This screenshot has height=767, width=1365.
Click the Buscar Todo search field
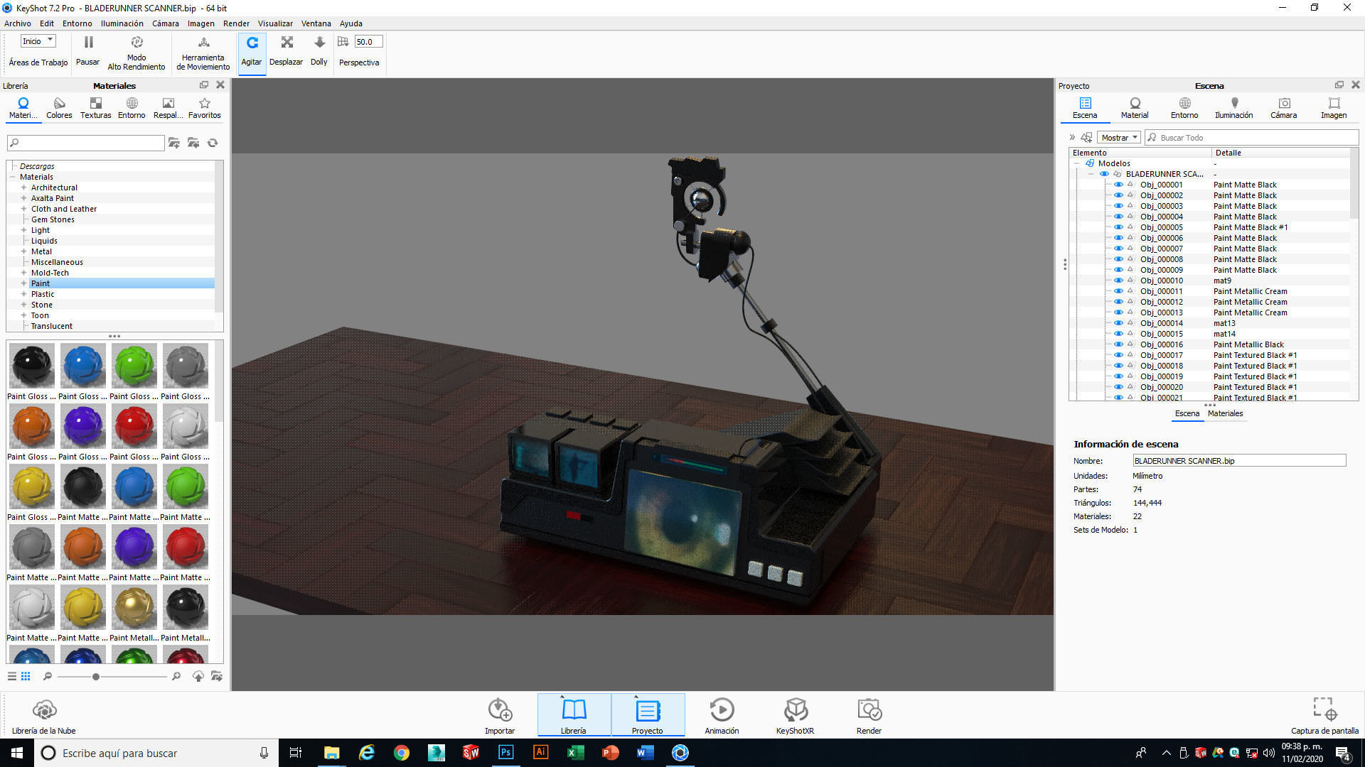(1251, 138)
